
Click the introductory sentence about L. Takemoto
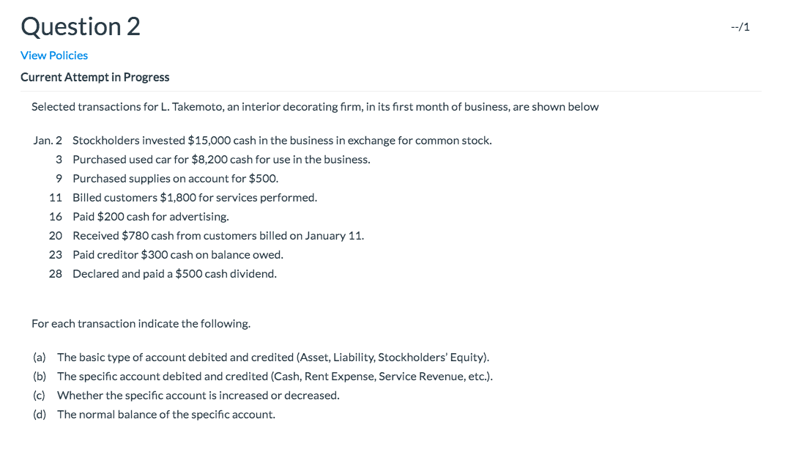click(x=315, y=106)
